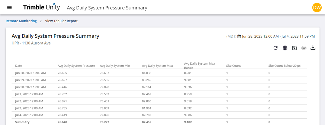Print the pressure summary report

(304, 48)
